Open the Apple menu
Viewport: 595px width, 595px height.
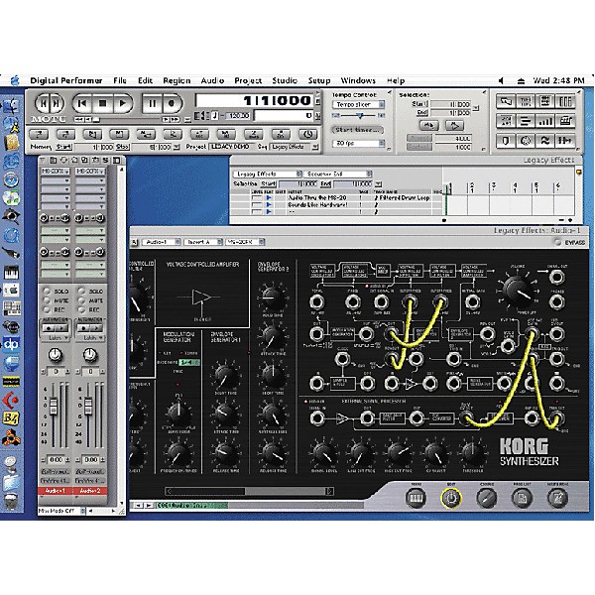[x=15, y=80]
